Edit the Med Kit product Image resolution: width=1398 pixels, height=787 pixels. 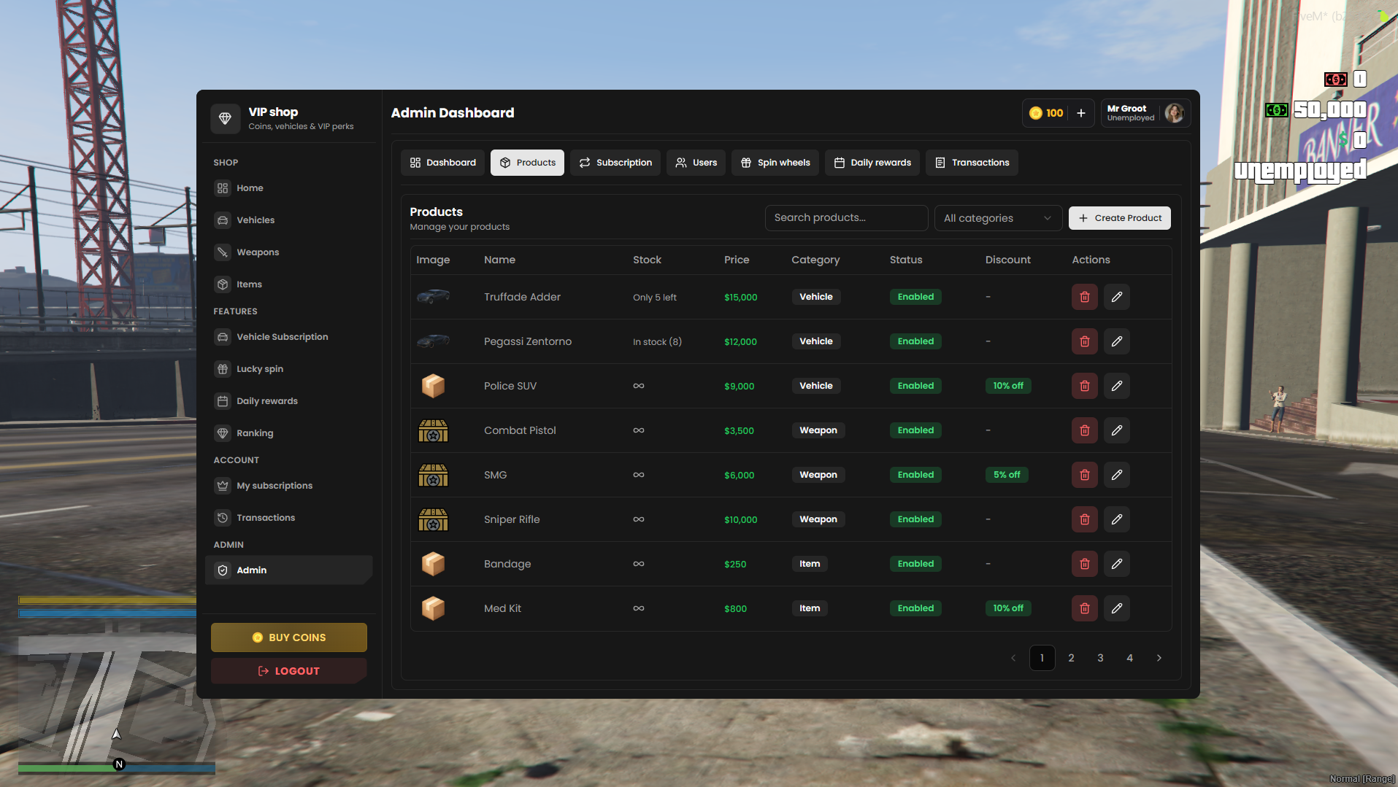pos(1116,608)
